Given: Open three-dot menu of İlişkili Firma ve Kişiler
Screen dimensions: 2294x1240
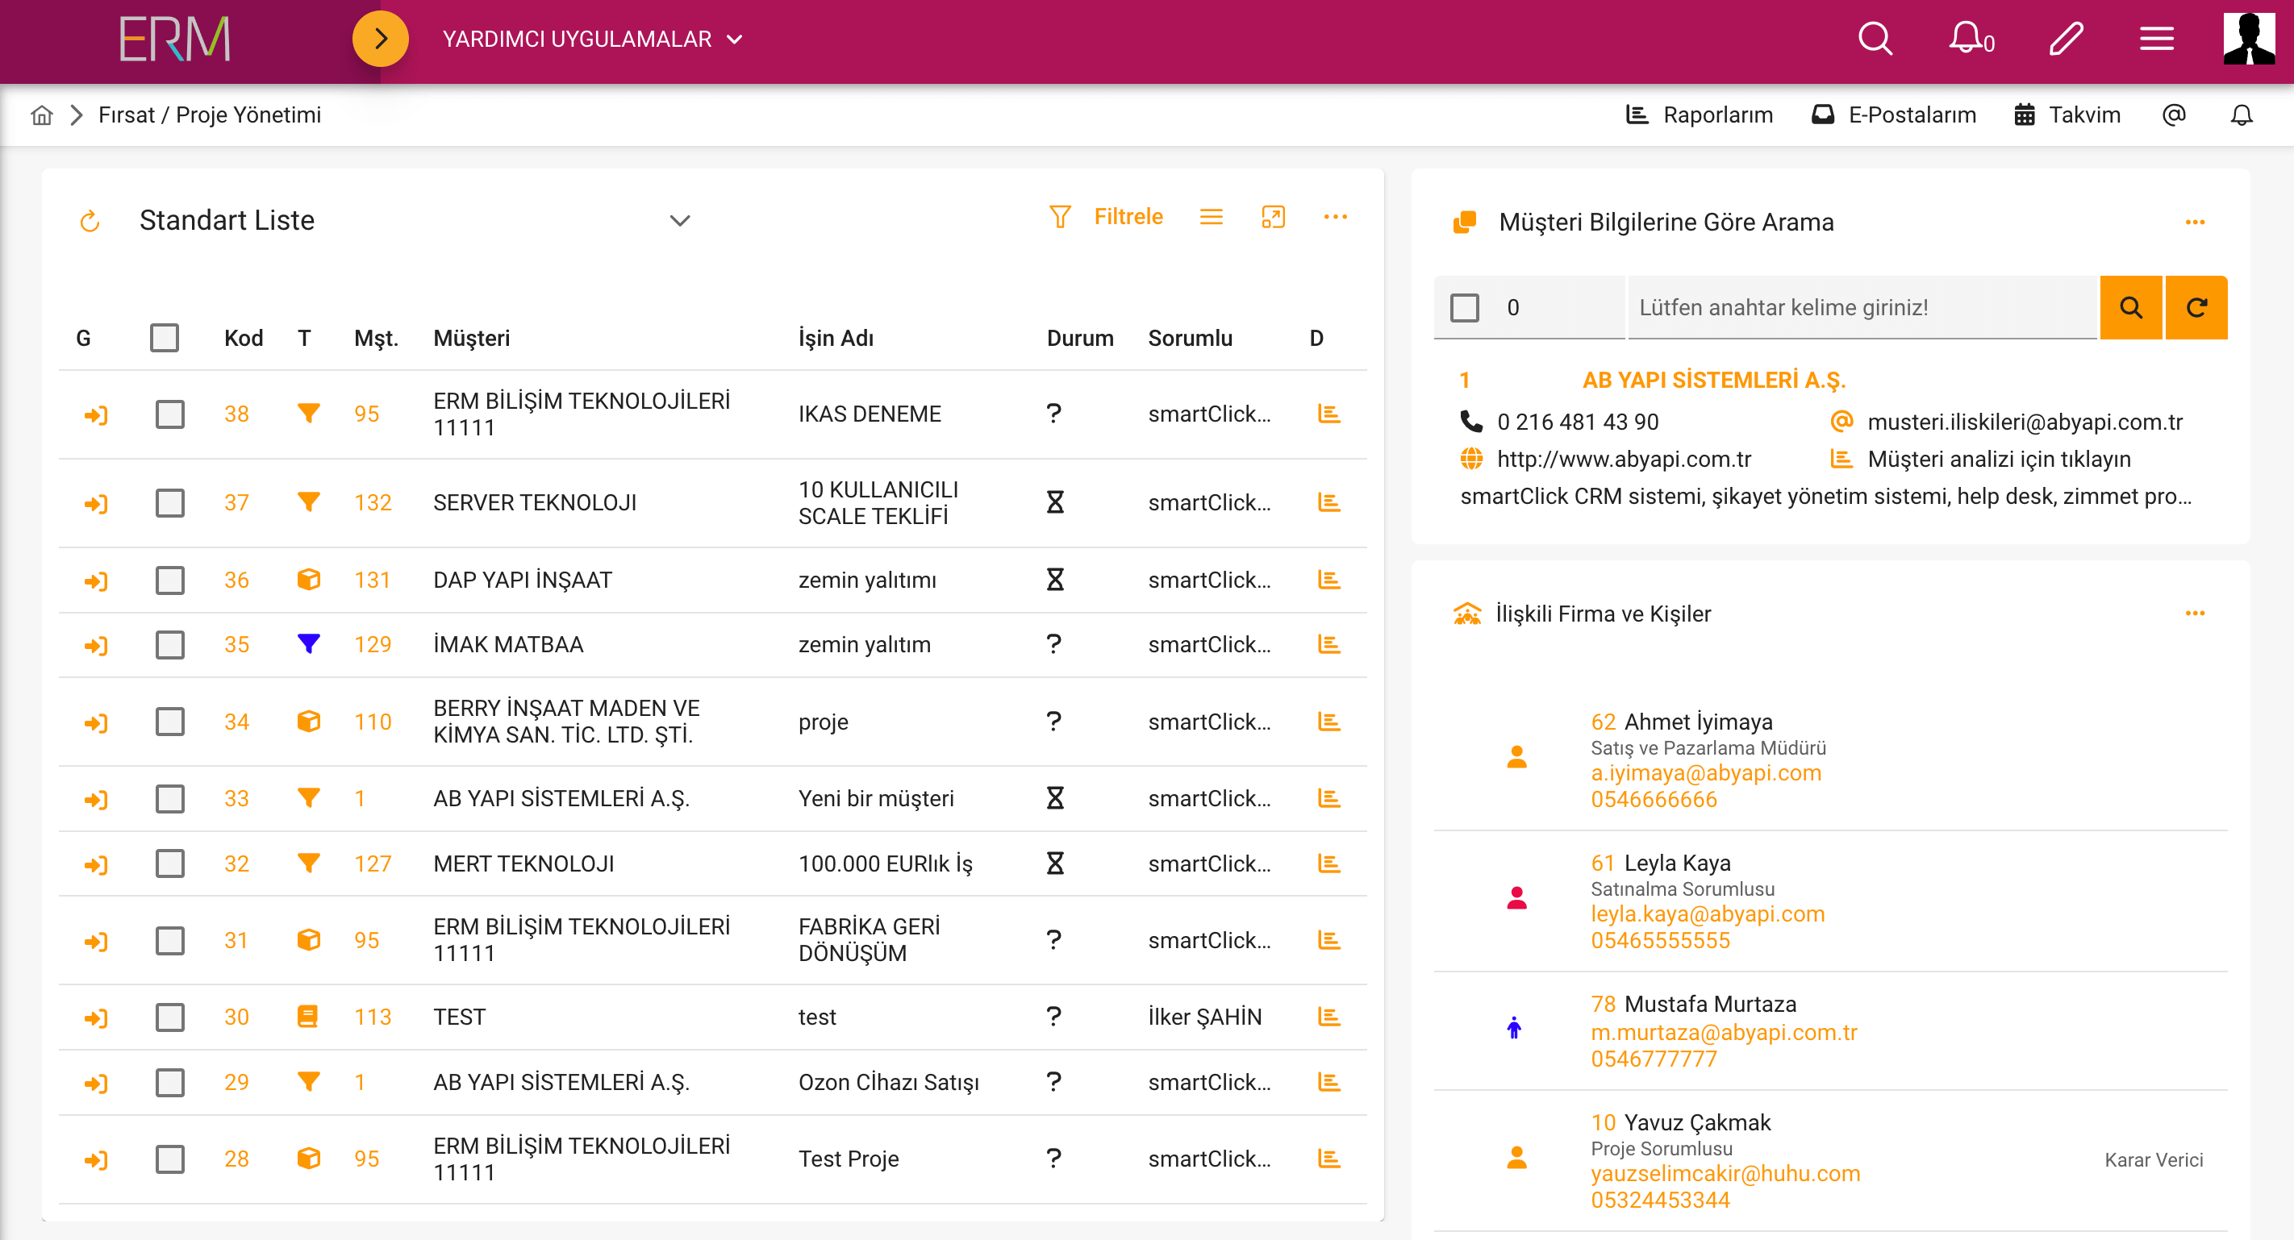Looking at the screenshot, I should [2194, 614].
